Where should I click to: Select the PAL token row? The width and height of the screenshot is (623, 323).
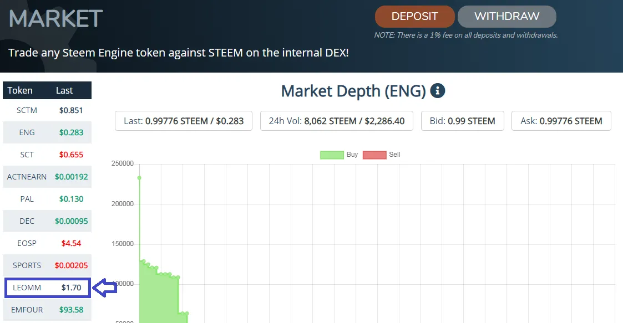[x=47, y=199]
